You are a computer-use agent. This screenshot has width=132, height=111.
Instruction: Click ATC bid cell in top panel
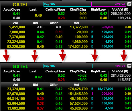(x=40, y=27)
